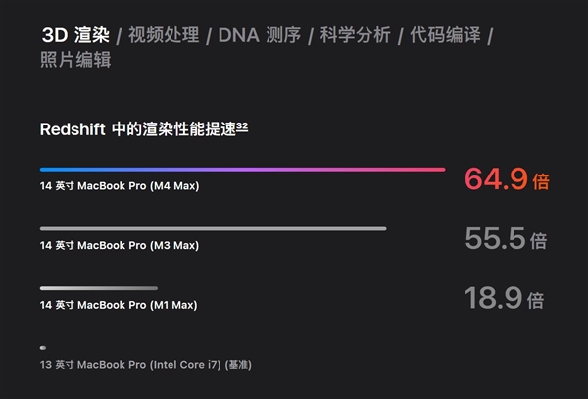This screenshot has height=399, width=588.
Task: Click the M1 Max performance bar
Action: pos(98,288)
